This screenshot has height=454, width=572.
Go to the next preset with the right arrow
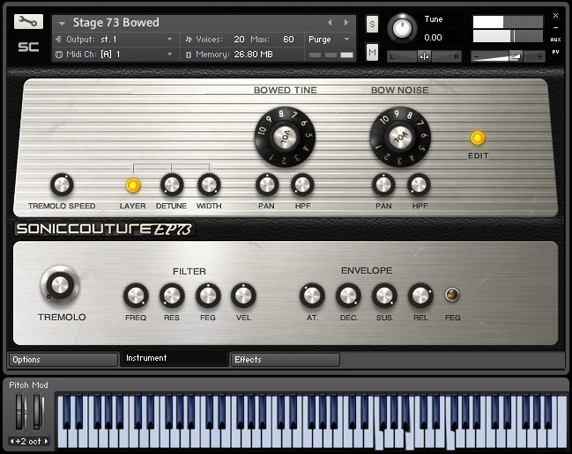click(x=345, y=23)
